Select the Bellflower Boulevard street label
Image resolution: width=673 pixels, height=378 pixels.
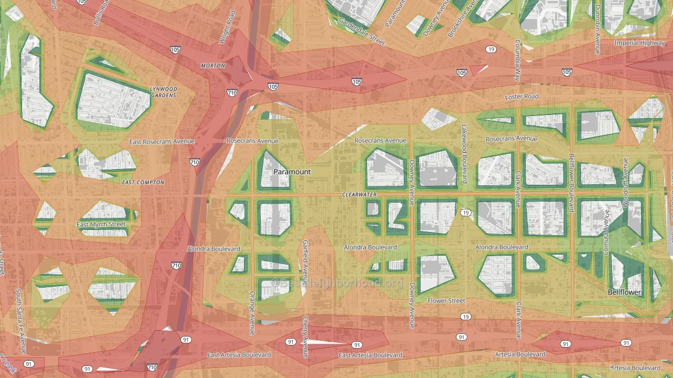pos(572,183)
